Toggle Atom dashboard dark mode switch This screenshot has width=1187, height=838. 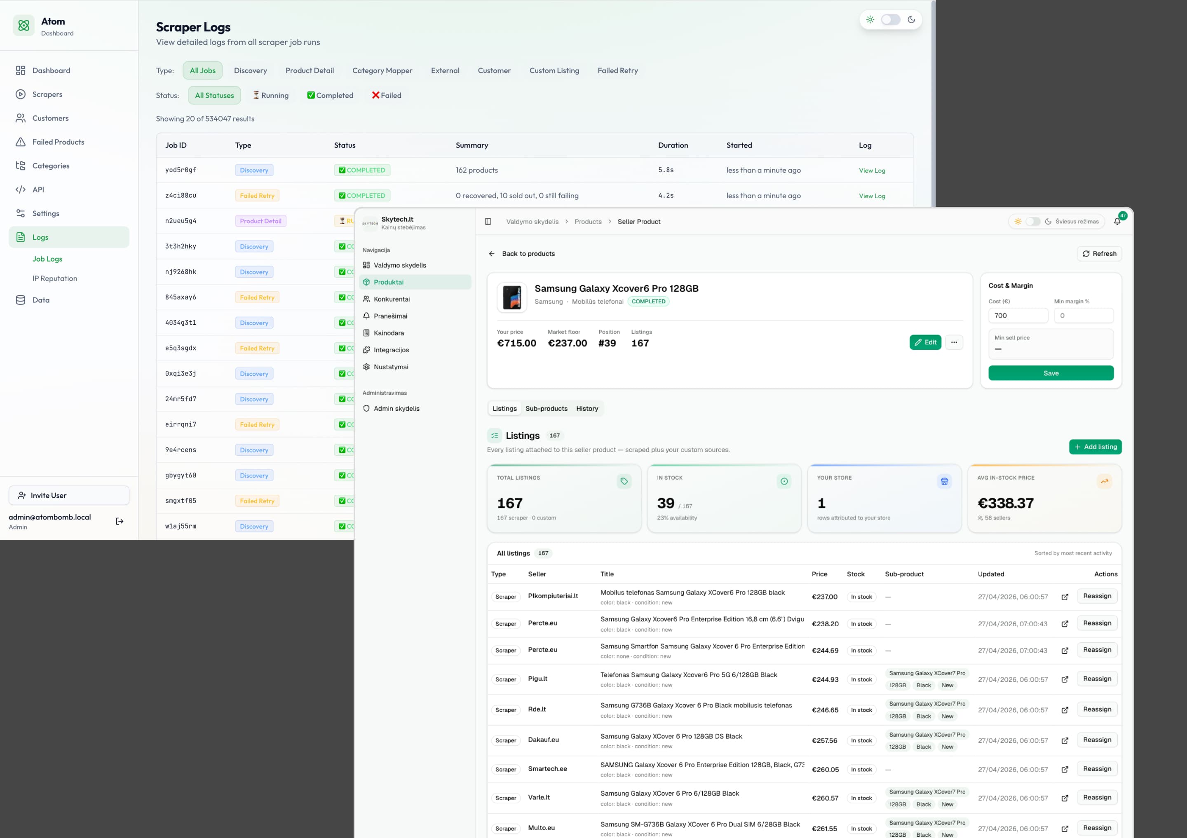click(890, 20)
